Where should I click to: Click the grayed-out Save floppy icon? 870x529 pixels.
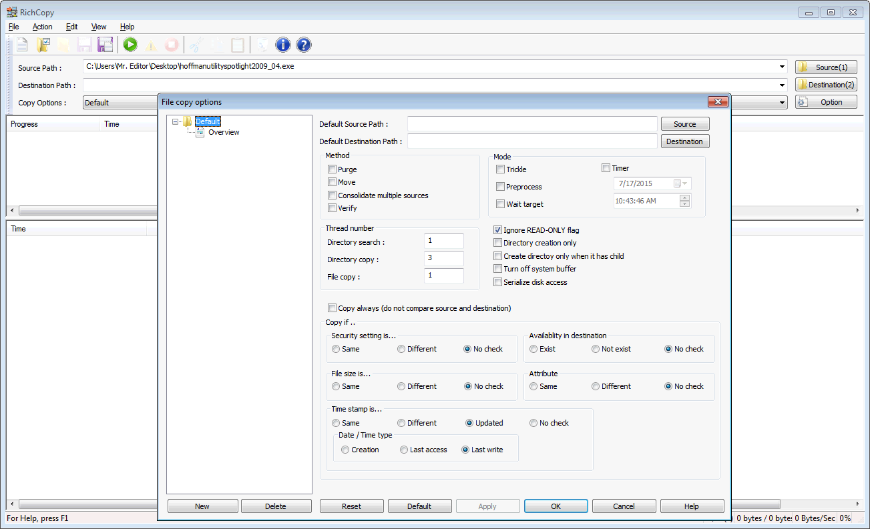click(x=84, y=45)
